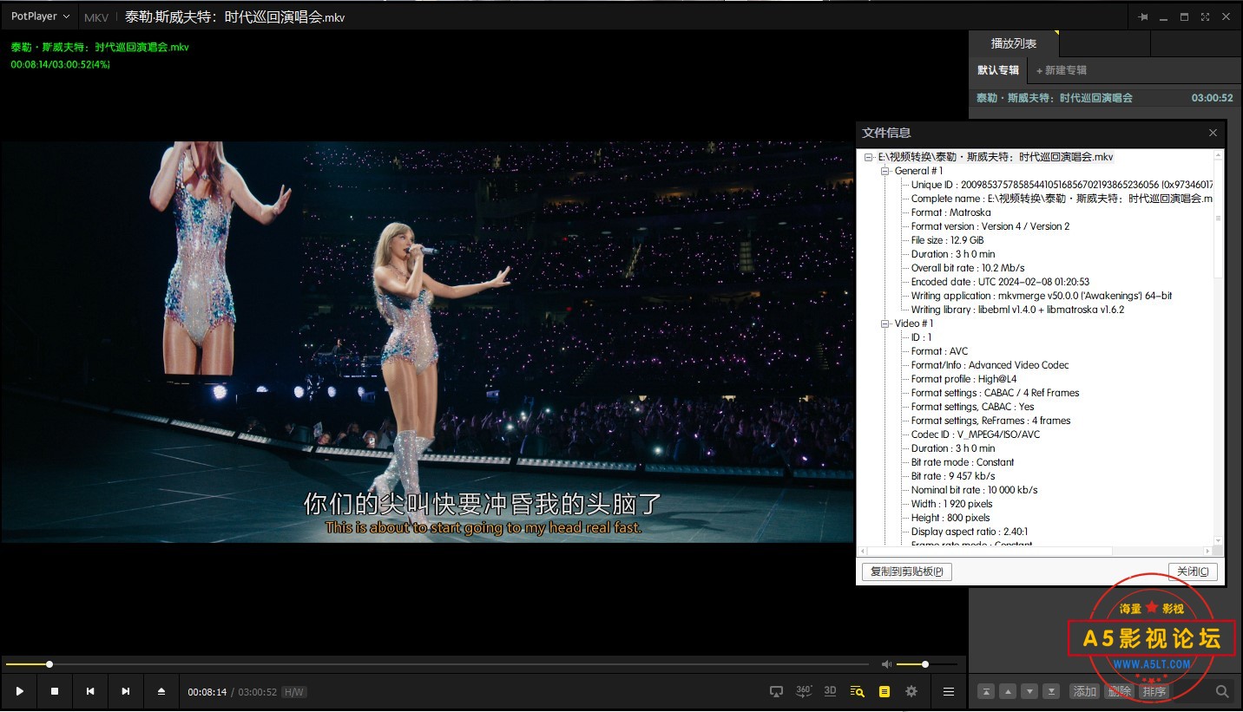The height and width of the screenshot is (712, 1243).
Task: Select the 'Unique ID' row
Action: click(x=1061, y=185)
